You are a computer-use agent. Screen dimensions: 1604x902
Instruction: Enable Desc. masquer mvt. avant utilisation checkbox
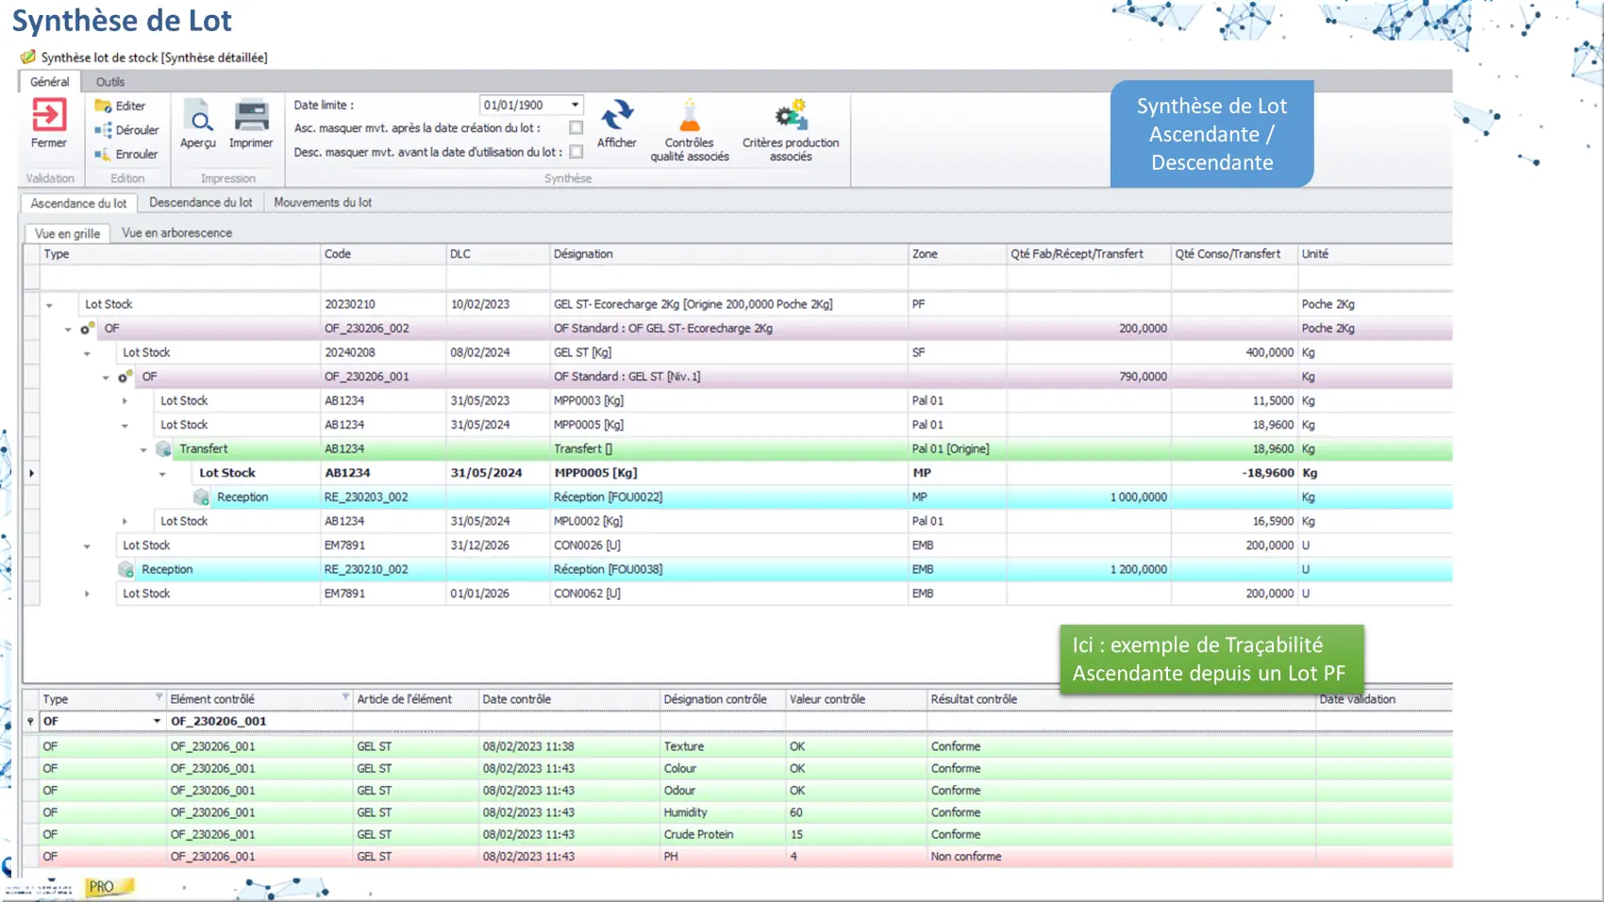[x=576, y=152]
